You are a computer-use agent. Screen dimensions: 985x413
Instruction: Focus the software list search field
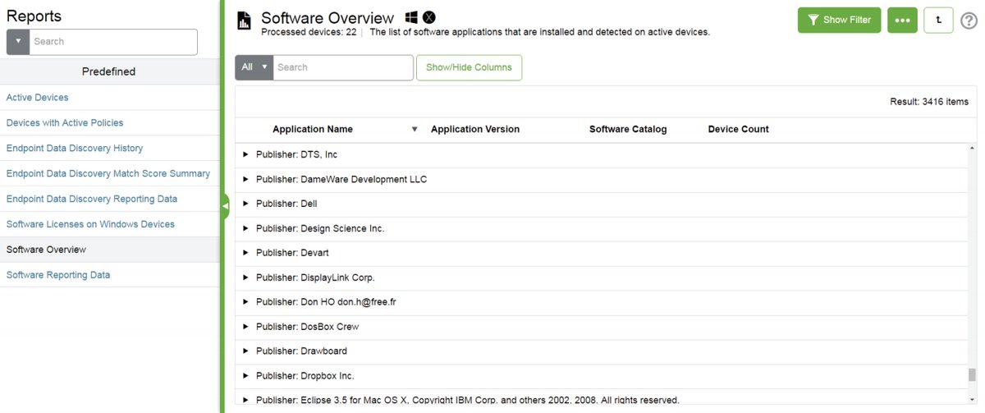tap(343, 67)
